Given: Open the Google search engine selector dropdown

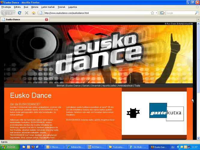Looking at the screenshot, I should [163, 13].
